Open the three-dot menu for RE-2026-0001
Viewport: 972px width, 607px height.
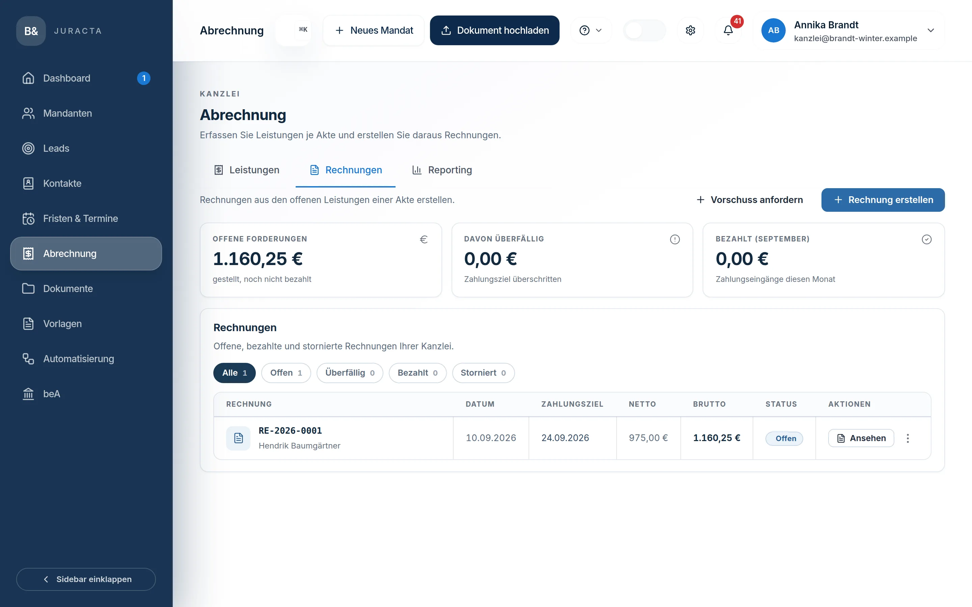pyautogui.click(x=908, y=438)
